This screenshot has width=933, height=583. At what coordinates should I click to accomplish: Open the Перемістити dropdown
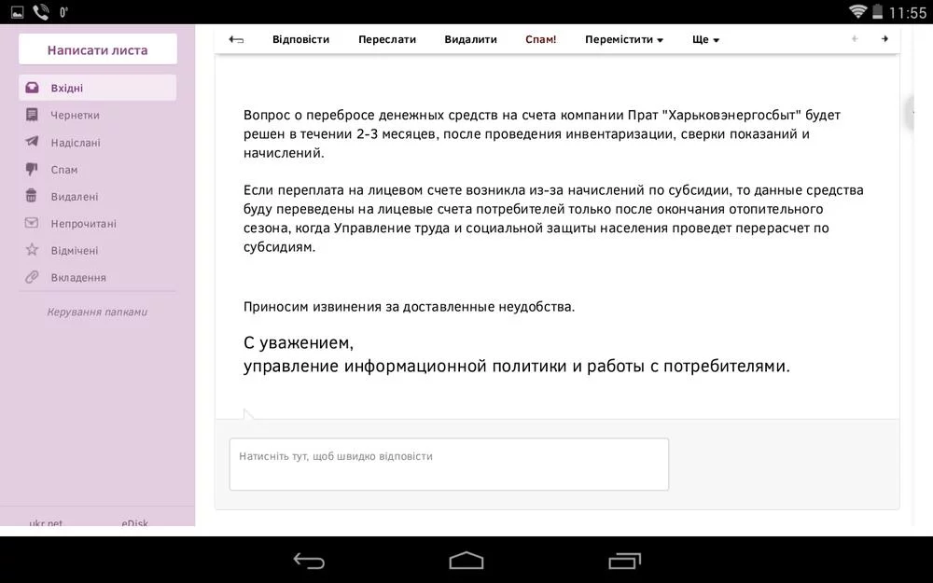click(x=623, y=39)
